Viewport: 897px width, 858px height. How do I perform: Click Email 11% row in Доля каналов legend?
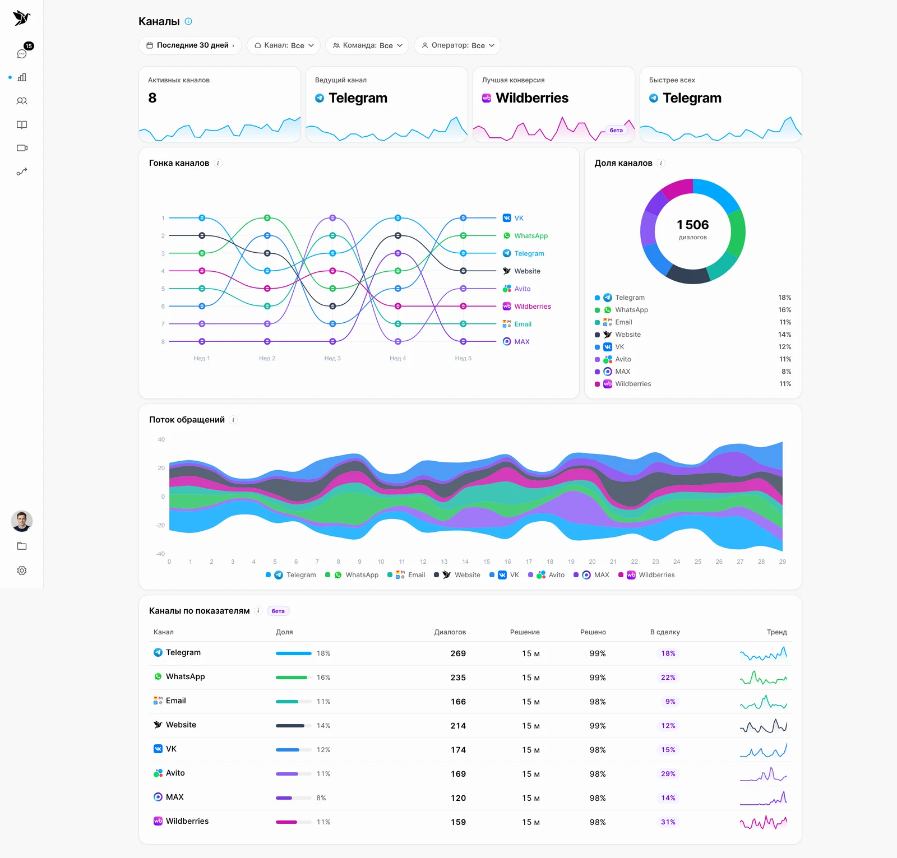point(693,322)
